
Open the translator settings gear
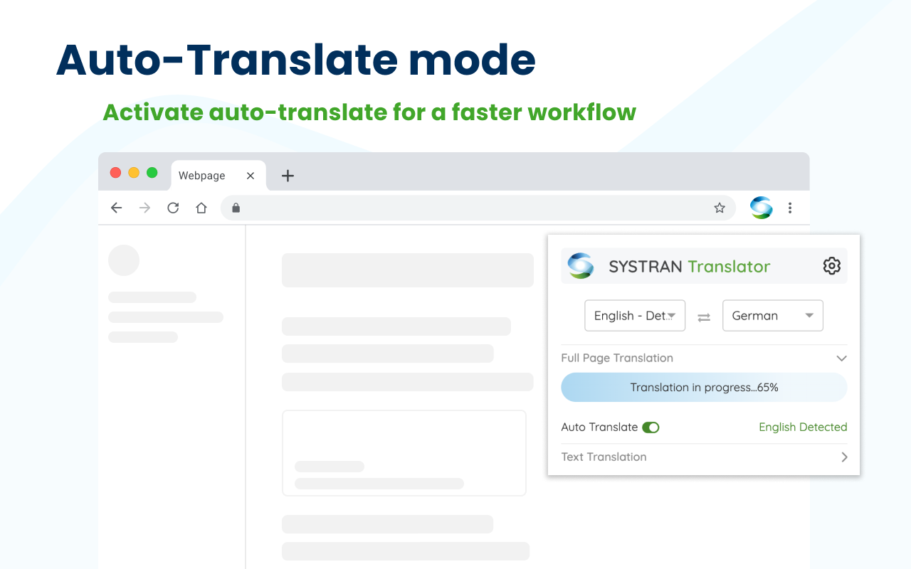pyautogui.click(x=831, y=266)
